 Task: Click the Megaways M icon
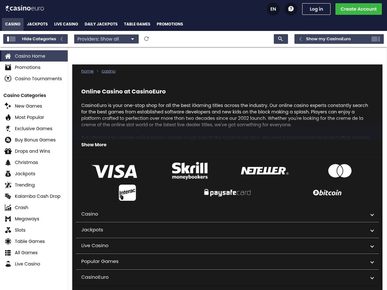pos(8,219)
